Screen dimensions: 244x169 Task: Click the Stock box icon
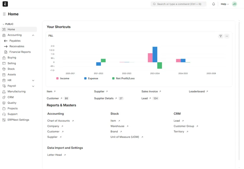[x=4, y=69]
